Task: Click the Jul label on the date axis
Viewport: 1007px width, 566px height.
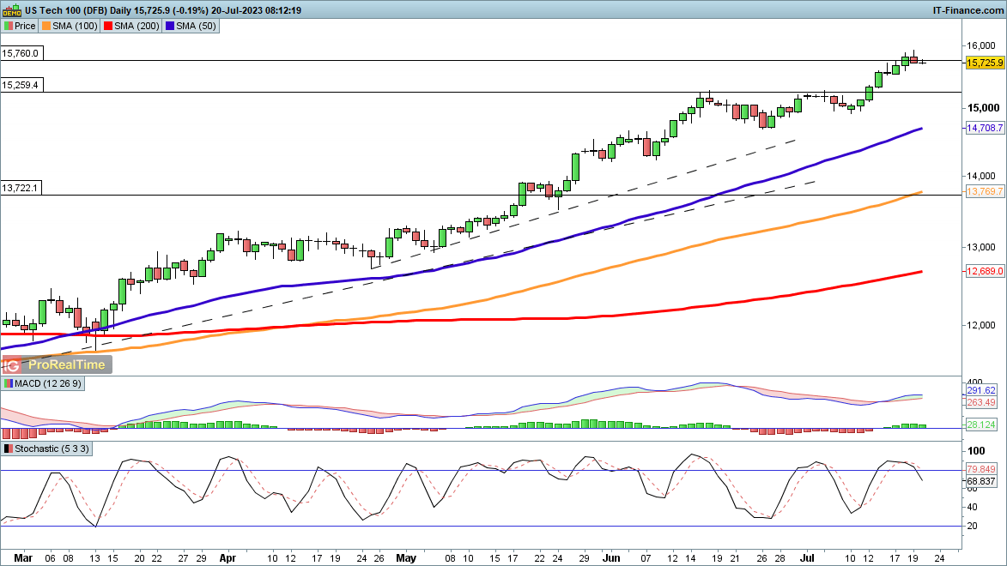Action: pyautogui.click(x=807, y=557)
